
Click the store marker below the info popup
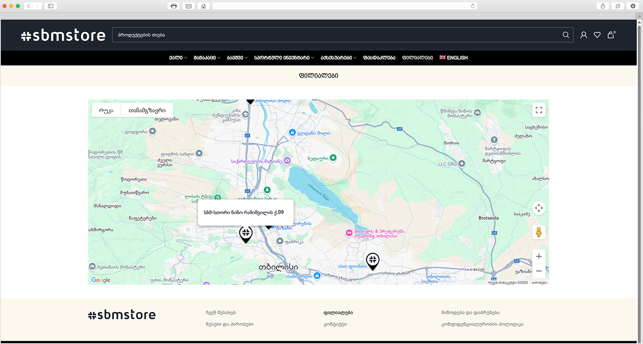pyautogui.click(x=245, y=234)
